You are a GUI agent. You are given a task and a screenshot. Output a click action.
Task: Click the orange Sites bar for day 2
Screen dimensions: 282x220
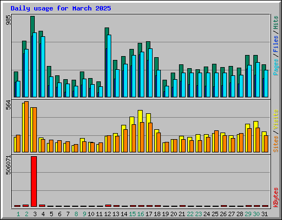point(26,127)
